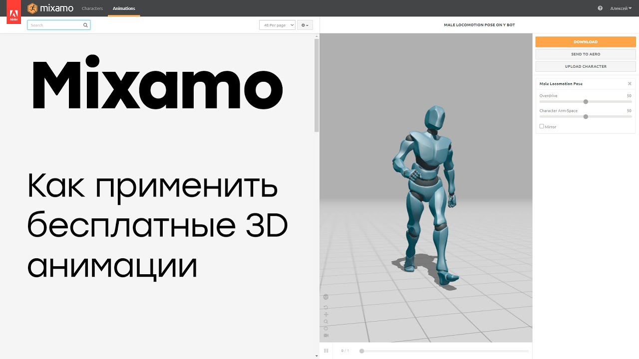
Task: Click the Send to Aero button
Action: 586,54
